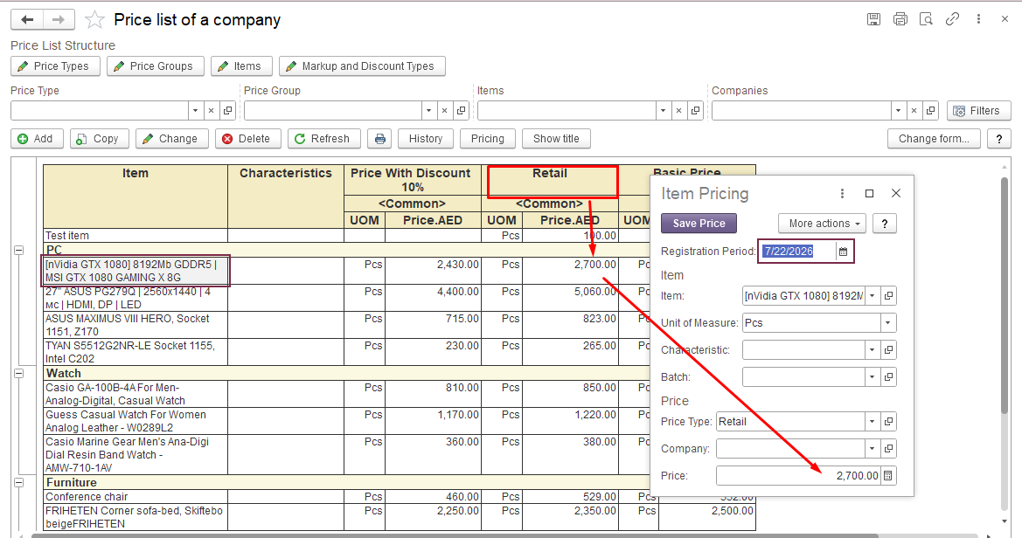Expand the Characteristic dropdown arrow

coord(873,349)
